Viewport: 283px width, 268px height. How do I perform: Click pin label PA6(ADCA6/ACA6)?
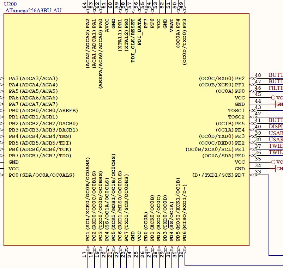34,98
